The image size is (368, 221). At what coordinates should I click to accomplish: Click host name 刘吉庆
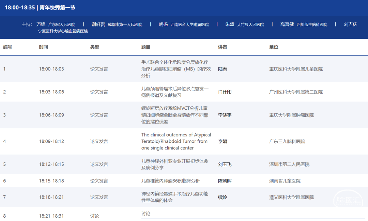click(350, 25)
